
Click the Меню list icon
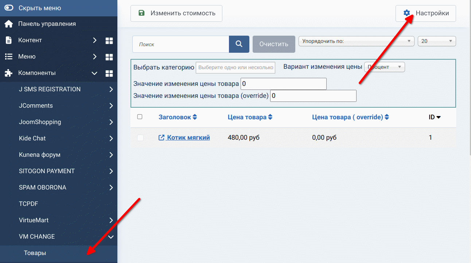click(8, 56)
